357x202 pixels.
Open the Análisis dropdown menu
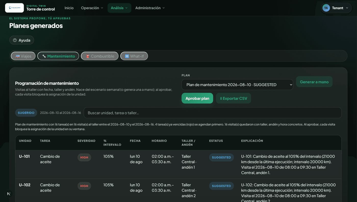click(x=119, y=8)
